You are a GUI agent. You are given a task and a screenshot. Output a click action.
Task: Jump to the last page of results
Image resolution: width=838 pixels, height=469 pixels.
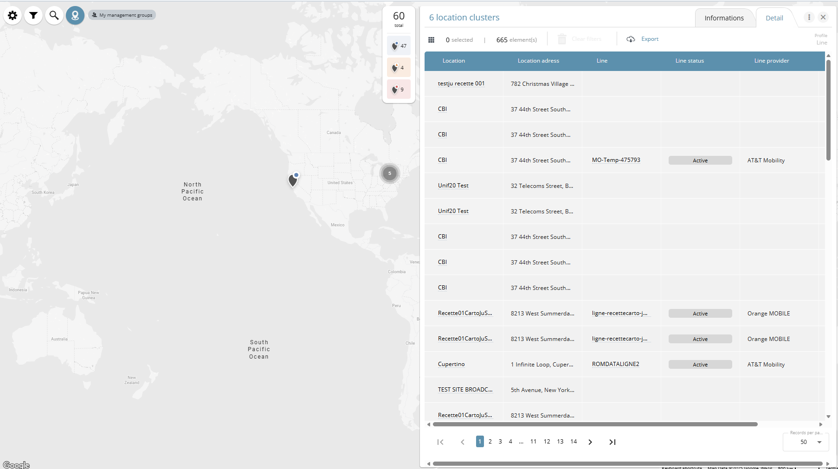[612, 442]
